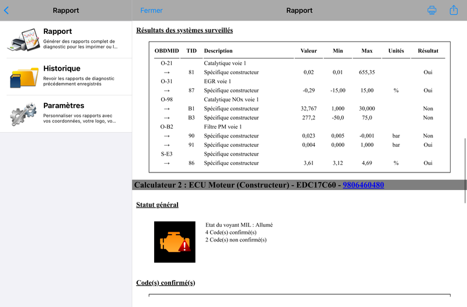Select the Historique menu entry
Screen dimensions: 467x307
pos(66,77)
